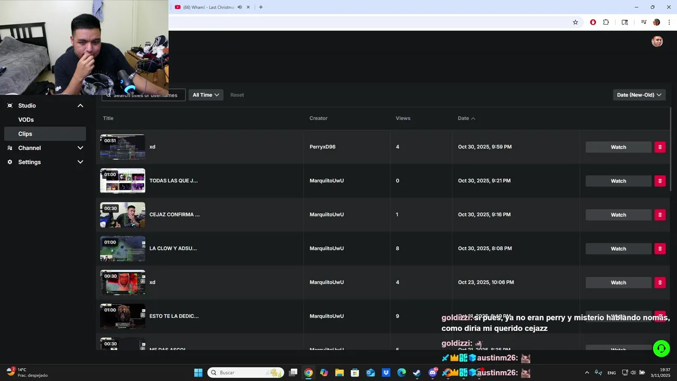The width and height of the screenshot is (677, 381).
Task: Open the Windows Start menu
Action: pyautogui.click(x=198, y=373)
